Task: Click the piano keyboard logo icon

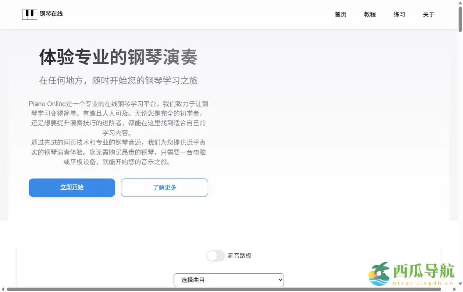Action: [x=29, y=14]
